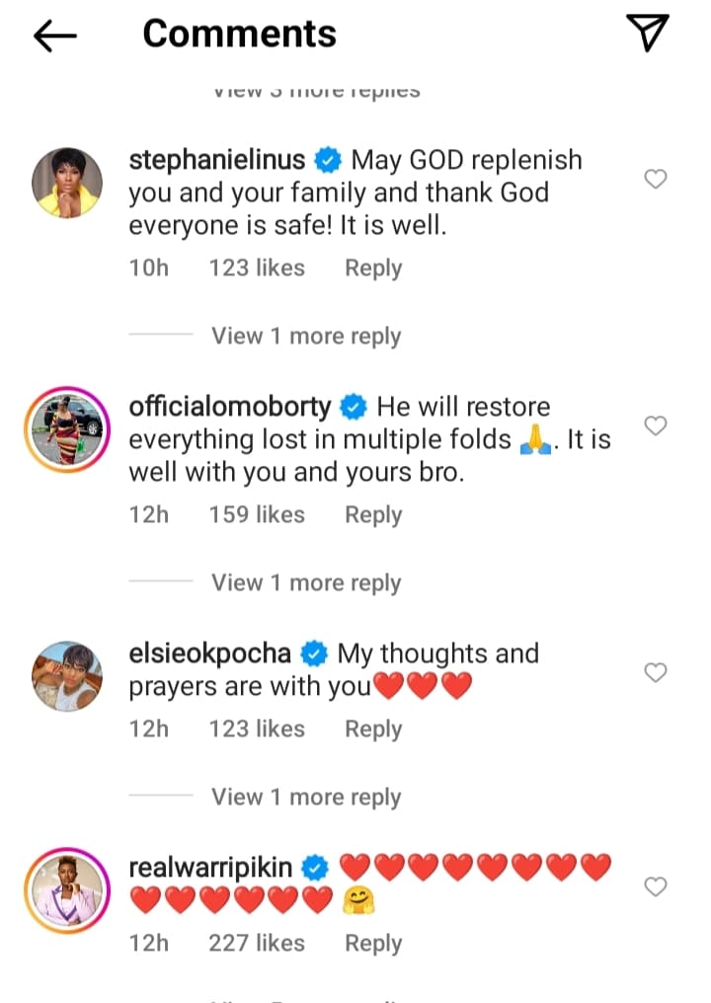
Task: Open officialomoborty's profile picture
Action: (67, 429)
